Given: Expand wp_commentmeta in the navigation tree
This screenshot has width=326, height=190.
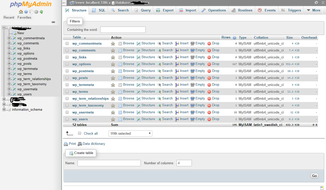Looking at the screenshot, I should click(x=9, y=38).
